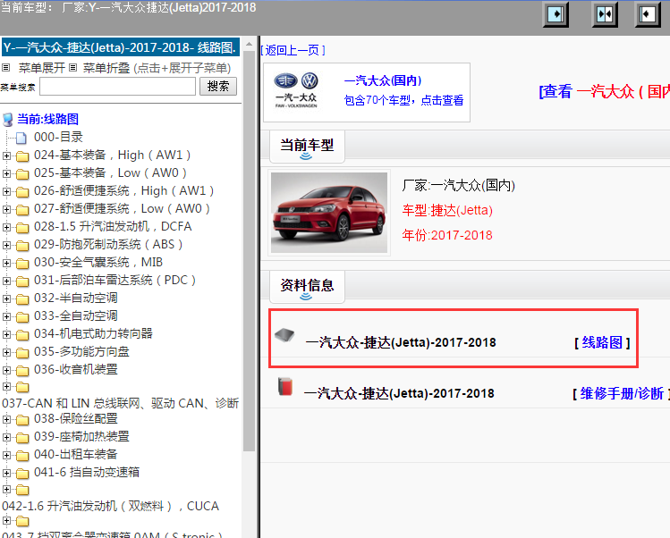Click the folder icon above 037-CAN 和 LIN
Screen dimensions: 670x538
pos(22,387)
